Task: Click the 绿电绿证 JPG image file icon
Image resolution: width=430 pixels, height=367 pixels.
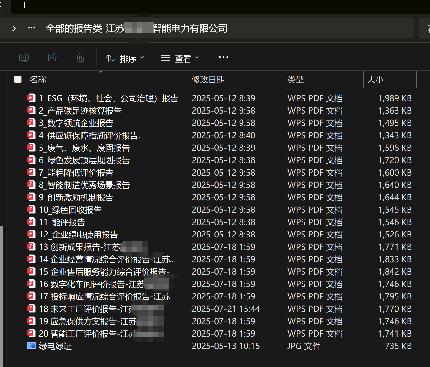Action: [x=31, y=345]
